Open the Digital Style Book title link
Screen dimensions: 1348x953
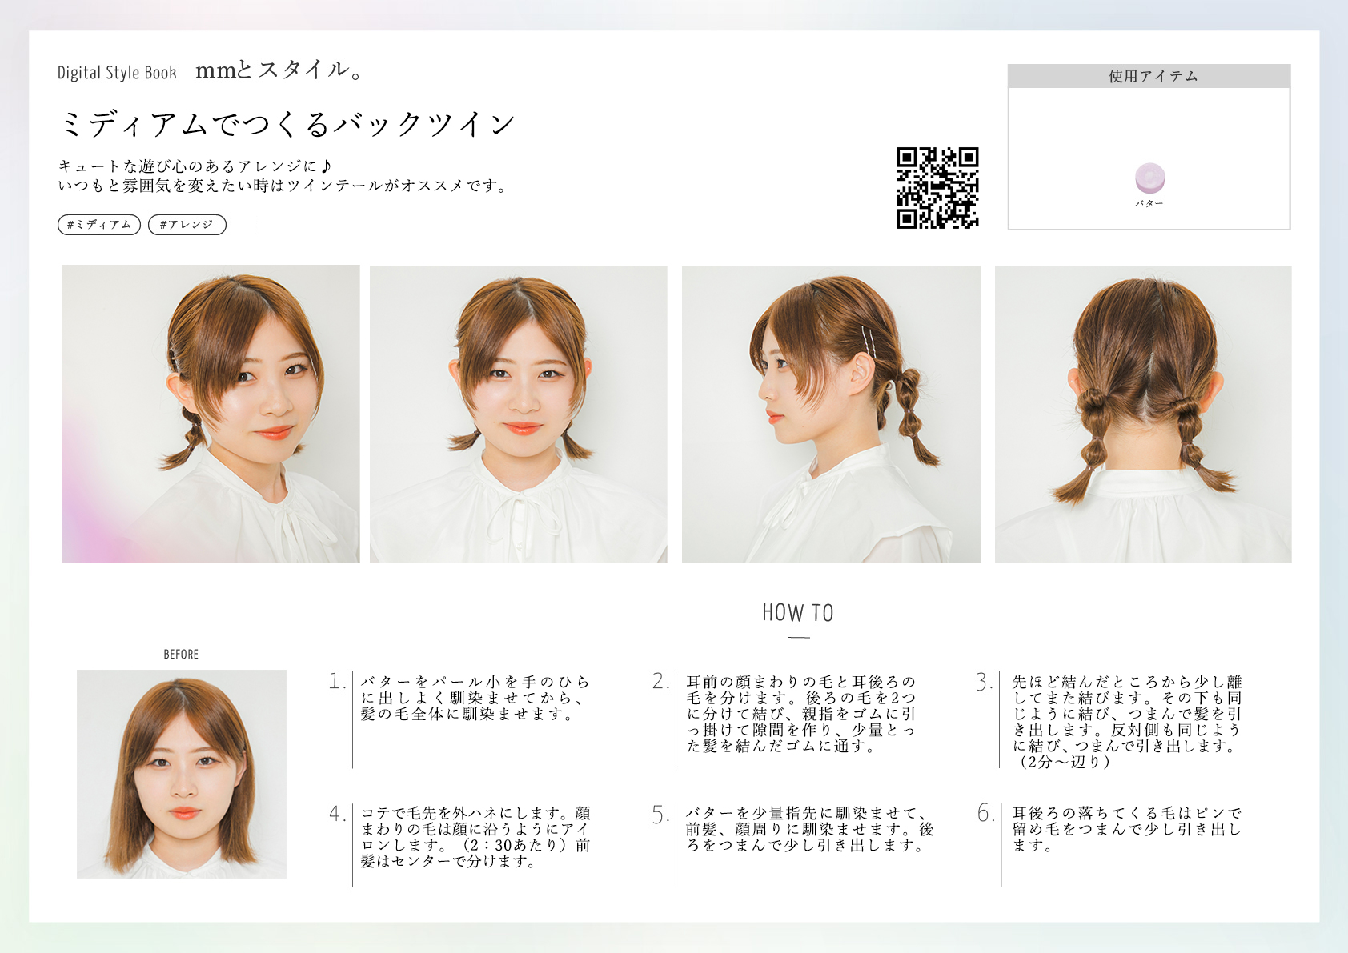(117, 73)
